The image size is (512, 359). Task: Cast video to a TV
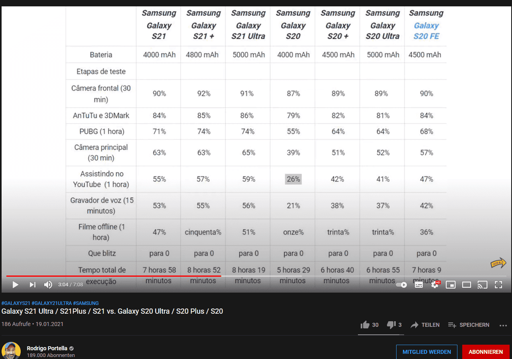coord(482,285)
